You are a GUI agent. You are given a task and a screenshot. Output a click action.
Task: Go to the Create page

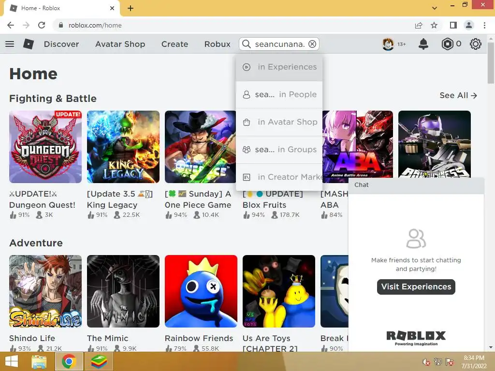pyautogui.click(x=175, y=44)
